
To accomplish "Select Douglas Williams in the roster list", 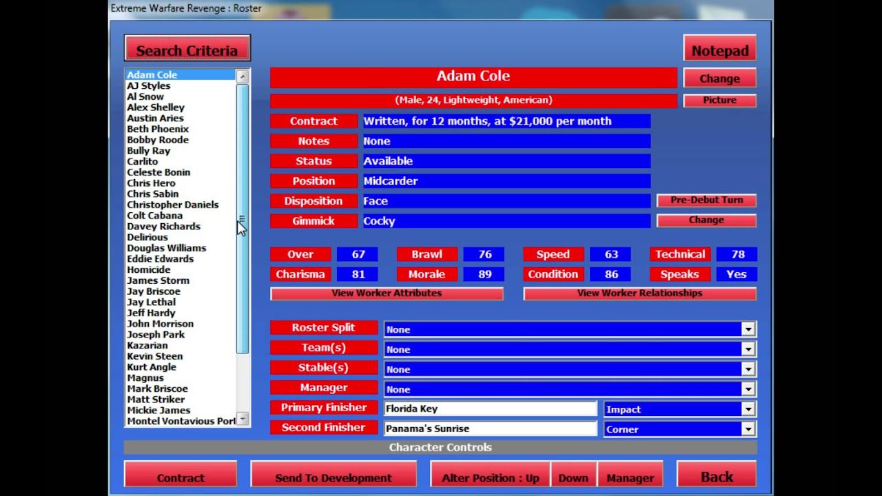I will (x=166, y=248).
